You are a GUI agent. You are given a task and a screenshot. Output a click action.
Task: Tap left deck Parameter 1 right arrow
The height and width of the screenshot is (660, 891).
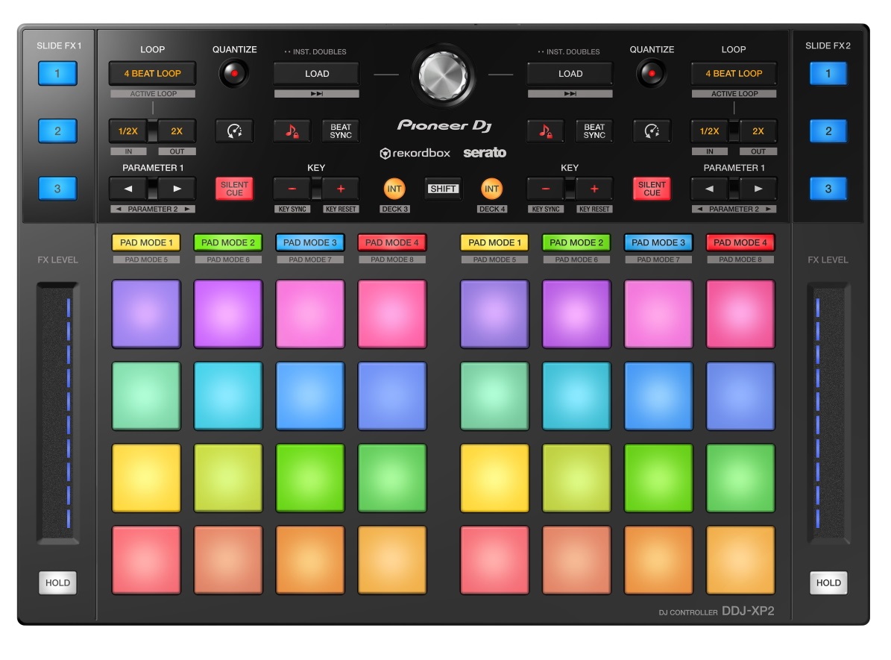coord(177,189)
